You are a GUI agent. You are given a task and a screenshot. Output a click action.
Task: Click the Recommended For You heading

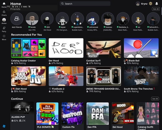[27, 35]
